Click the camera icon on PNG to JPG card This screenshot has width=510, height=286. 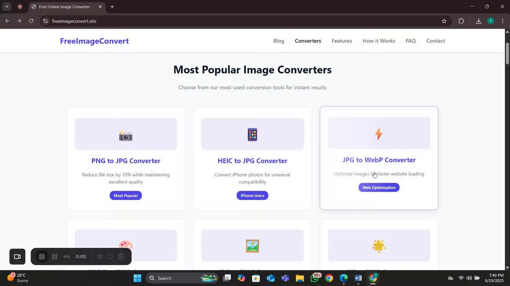click(x=126, y=136)
